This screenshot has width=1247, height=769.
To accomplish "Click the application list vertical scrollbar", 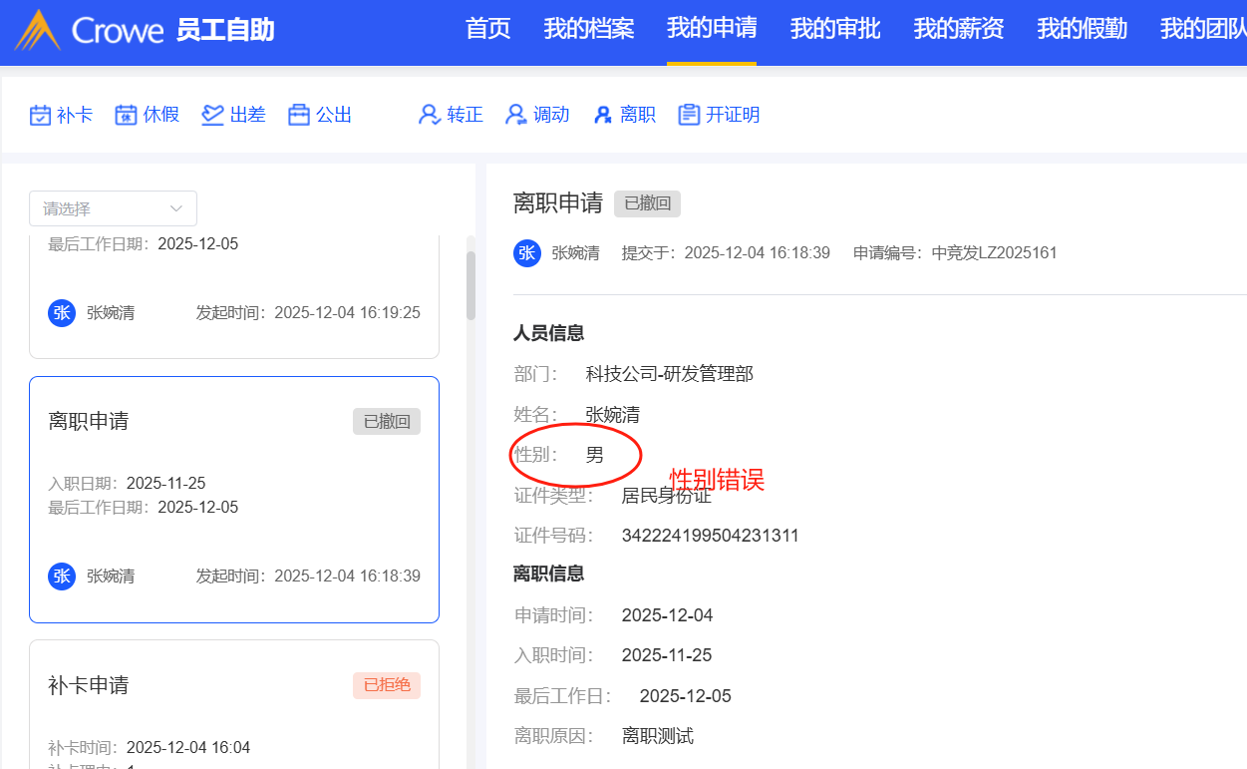I will (470, 286).
